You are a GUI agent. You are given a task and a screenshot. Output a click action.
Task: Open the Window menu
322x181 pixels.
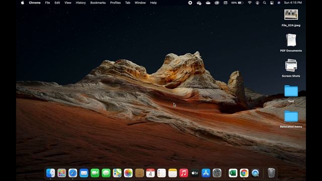140,3
